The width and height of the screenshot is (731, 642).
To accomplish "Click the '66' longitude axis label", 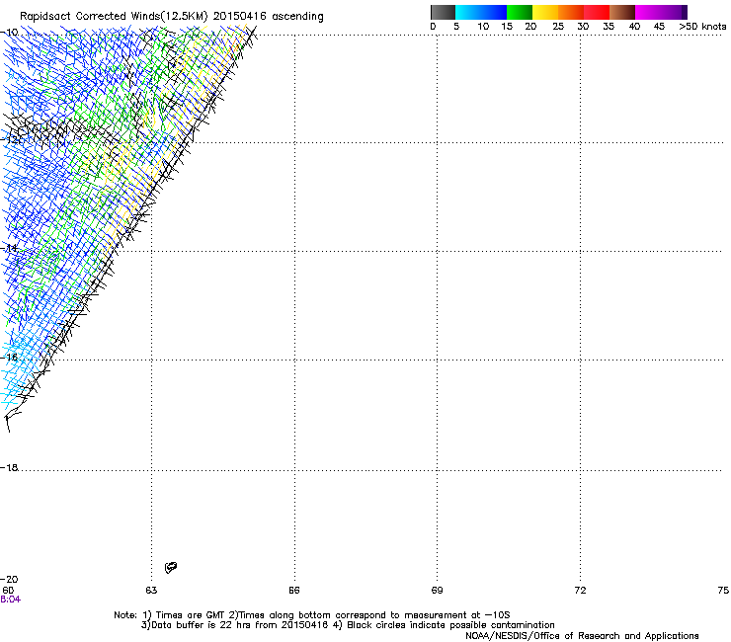I will (x=294, y=591).
